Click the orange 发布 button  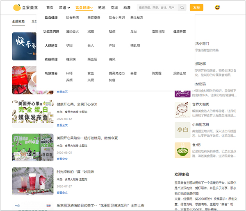click(x=197, y=7)
